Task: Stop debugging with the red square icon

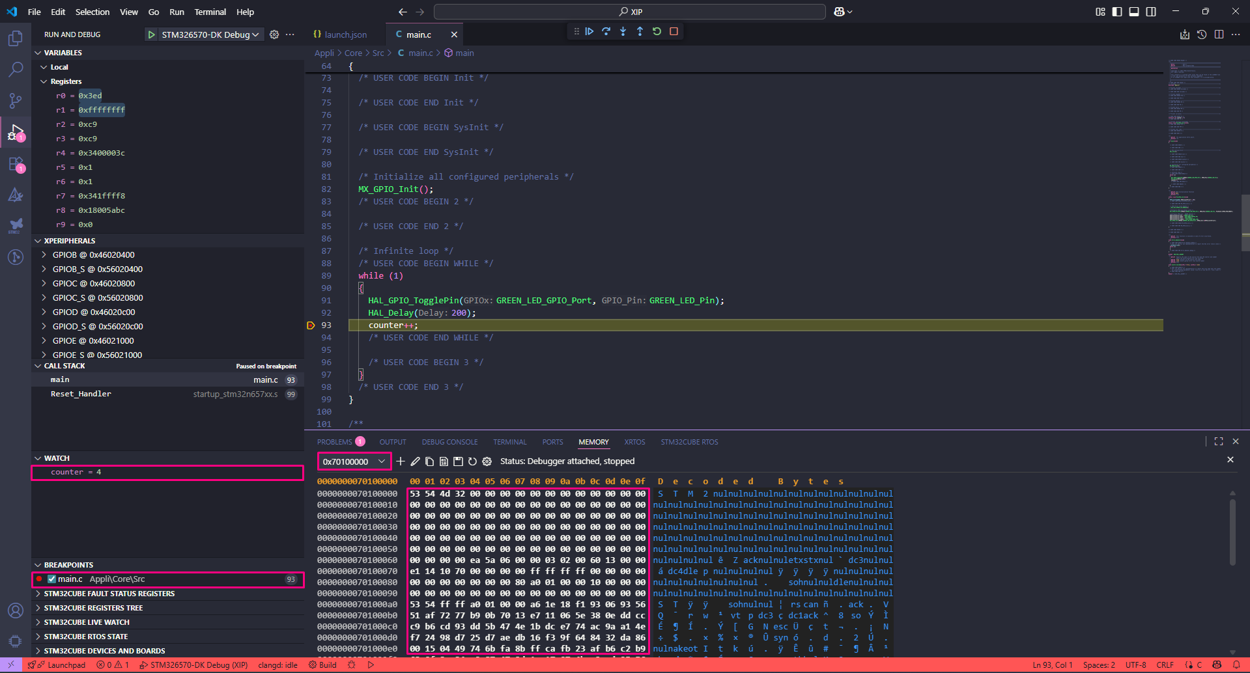Action: pyautogui.click(x=673, y=31)
